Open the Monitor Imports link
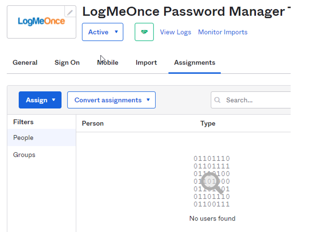This screenshot has width=310, height=232. (x=223, y=32)
